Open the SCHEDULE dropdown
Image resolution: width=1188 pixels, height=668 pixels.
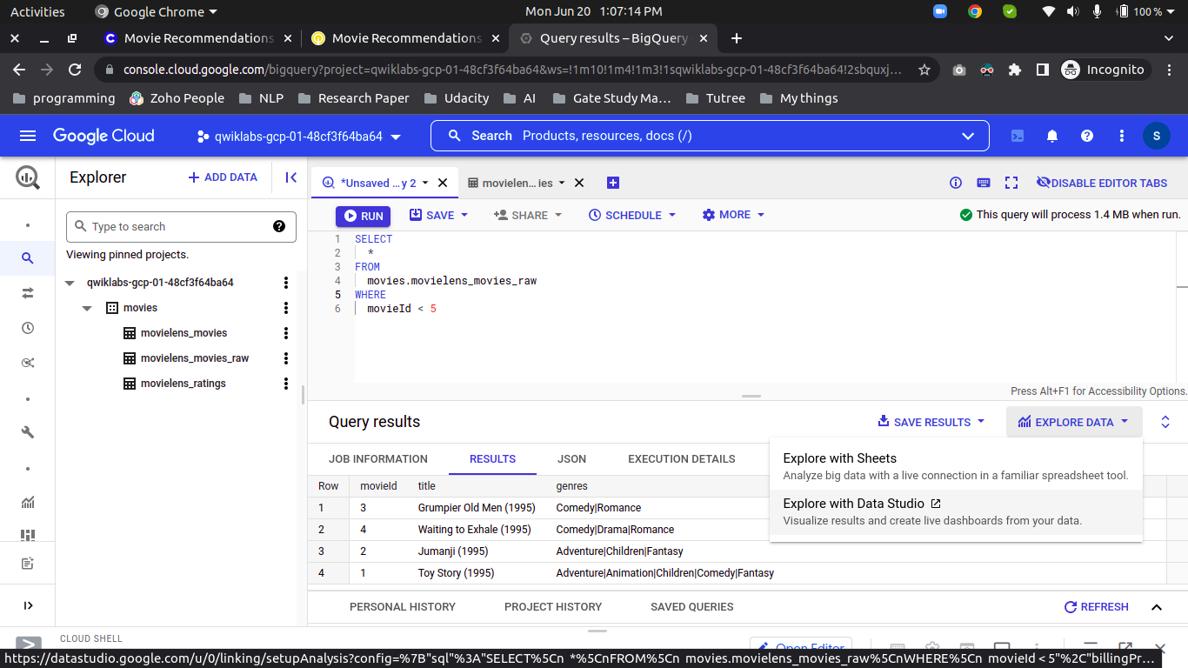(632, 215)
